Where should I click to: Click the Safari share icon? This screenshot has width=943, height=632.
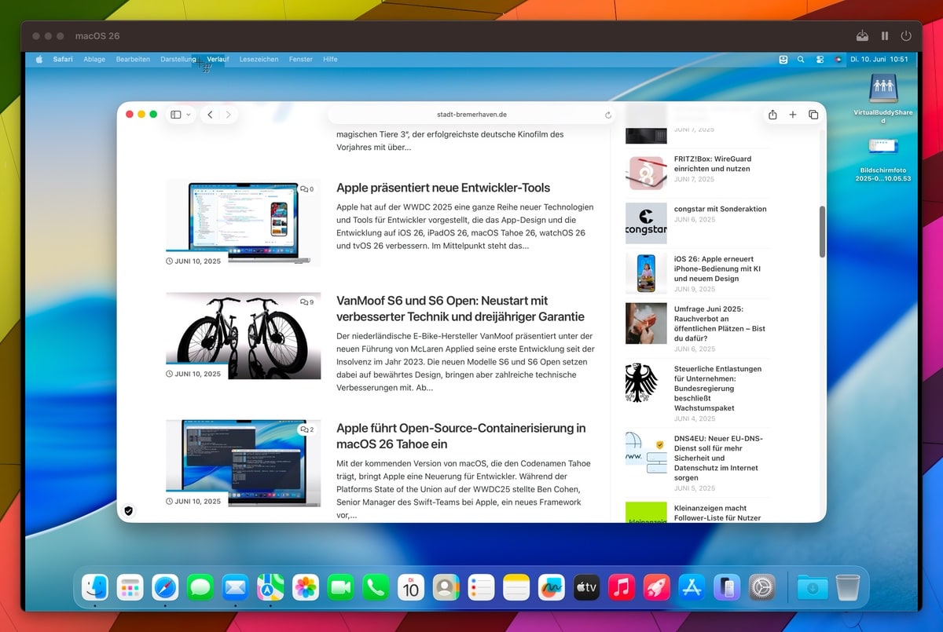(772, 115)
